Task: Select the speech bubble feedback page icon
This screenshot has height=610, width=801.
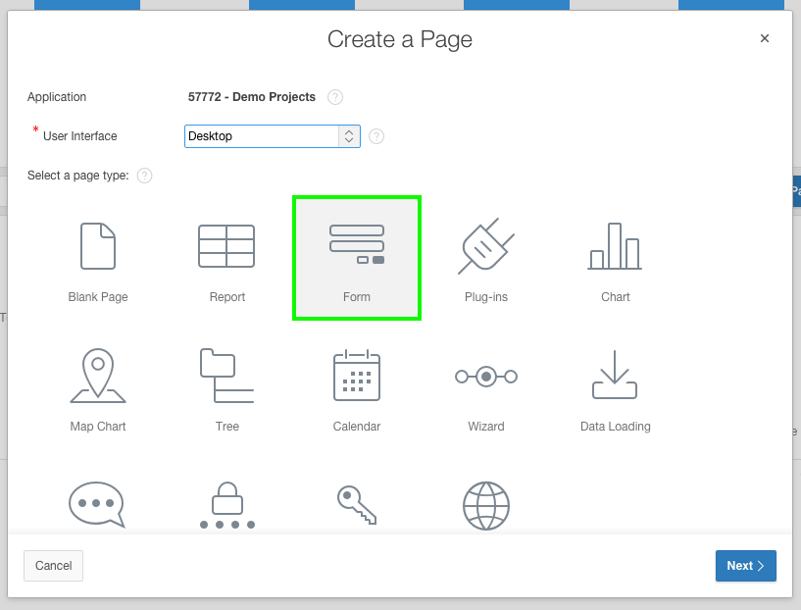Action: point(97,505)
